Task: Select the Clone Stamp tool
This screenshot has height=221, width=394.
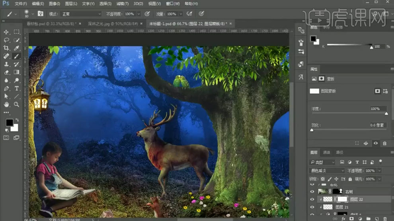Action: click(x=6, y=64)
